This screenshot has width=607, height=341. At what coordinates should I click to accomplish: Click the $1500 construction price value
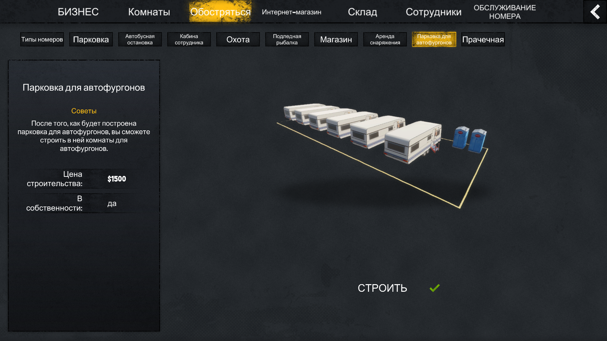point(117,179)
